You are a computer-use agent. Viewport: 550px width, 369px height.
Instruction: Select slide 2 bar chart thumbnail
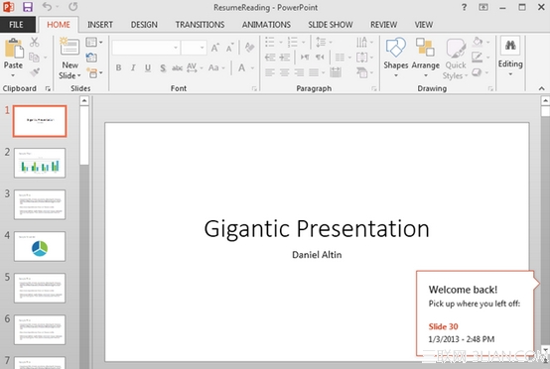40,163
